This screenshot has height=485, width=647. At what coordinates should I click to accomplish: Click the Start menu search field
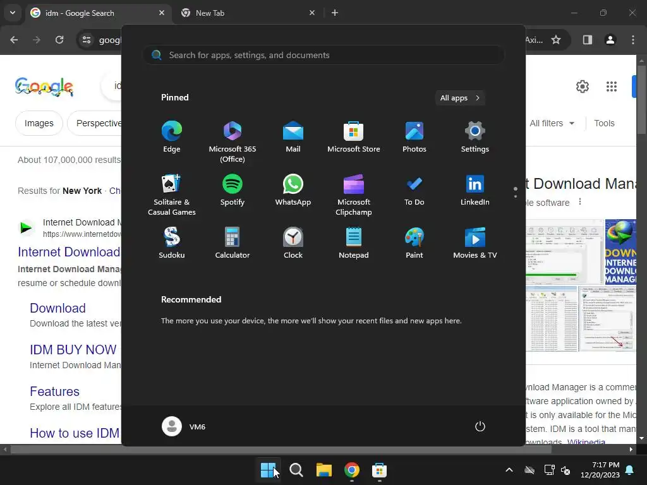323,56
